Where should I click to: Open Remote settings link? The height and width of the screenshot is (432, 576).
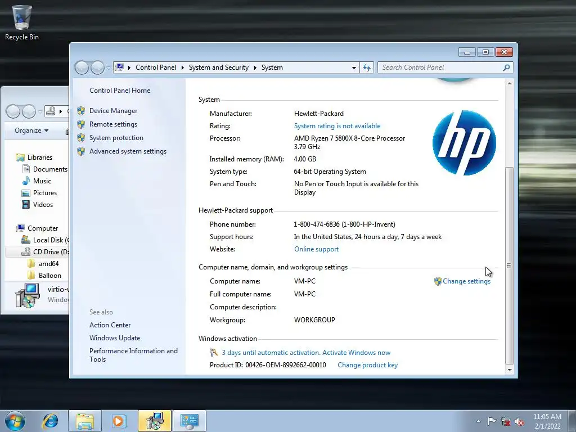113,124
